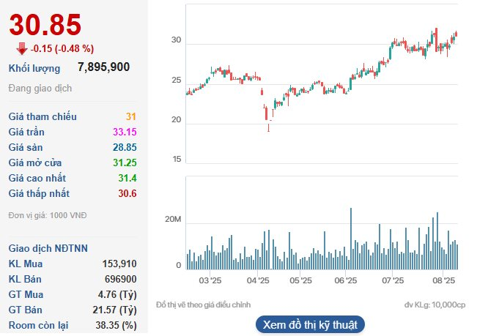Click the red down arrow price icon
Image resolution: width=477 pixels, height=336 pixels.
(x=22, y=48)
